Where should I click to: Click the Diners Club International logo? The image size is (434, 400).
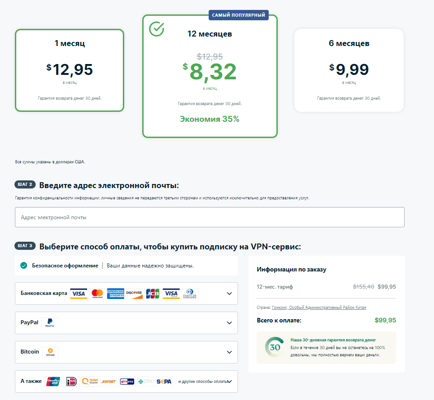(190, 294)
